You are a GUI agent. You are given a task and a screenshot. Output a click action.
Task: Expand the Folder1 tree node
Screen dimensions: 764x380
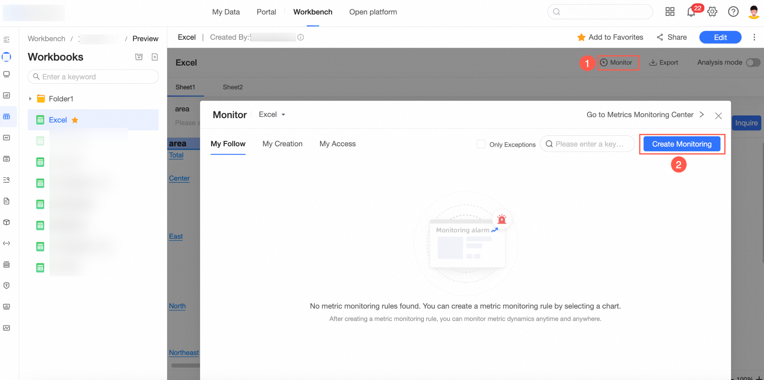(30, 99)
